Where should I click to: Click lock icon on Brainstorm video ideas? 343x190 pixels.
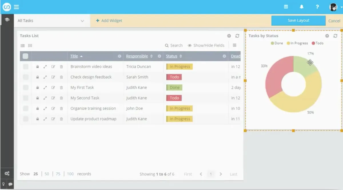37,67
